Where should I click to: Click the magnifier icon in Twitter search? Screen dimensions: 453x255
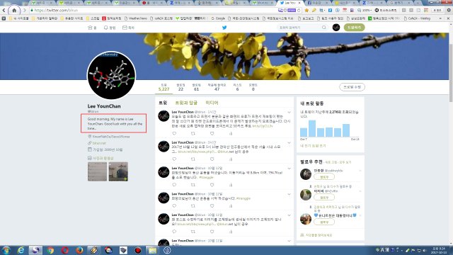(x=324, y=28)
